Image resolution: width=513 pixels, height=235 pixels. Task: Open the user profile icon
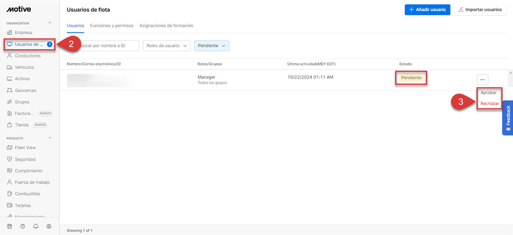click(x=49, y=226)
